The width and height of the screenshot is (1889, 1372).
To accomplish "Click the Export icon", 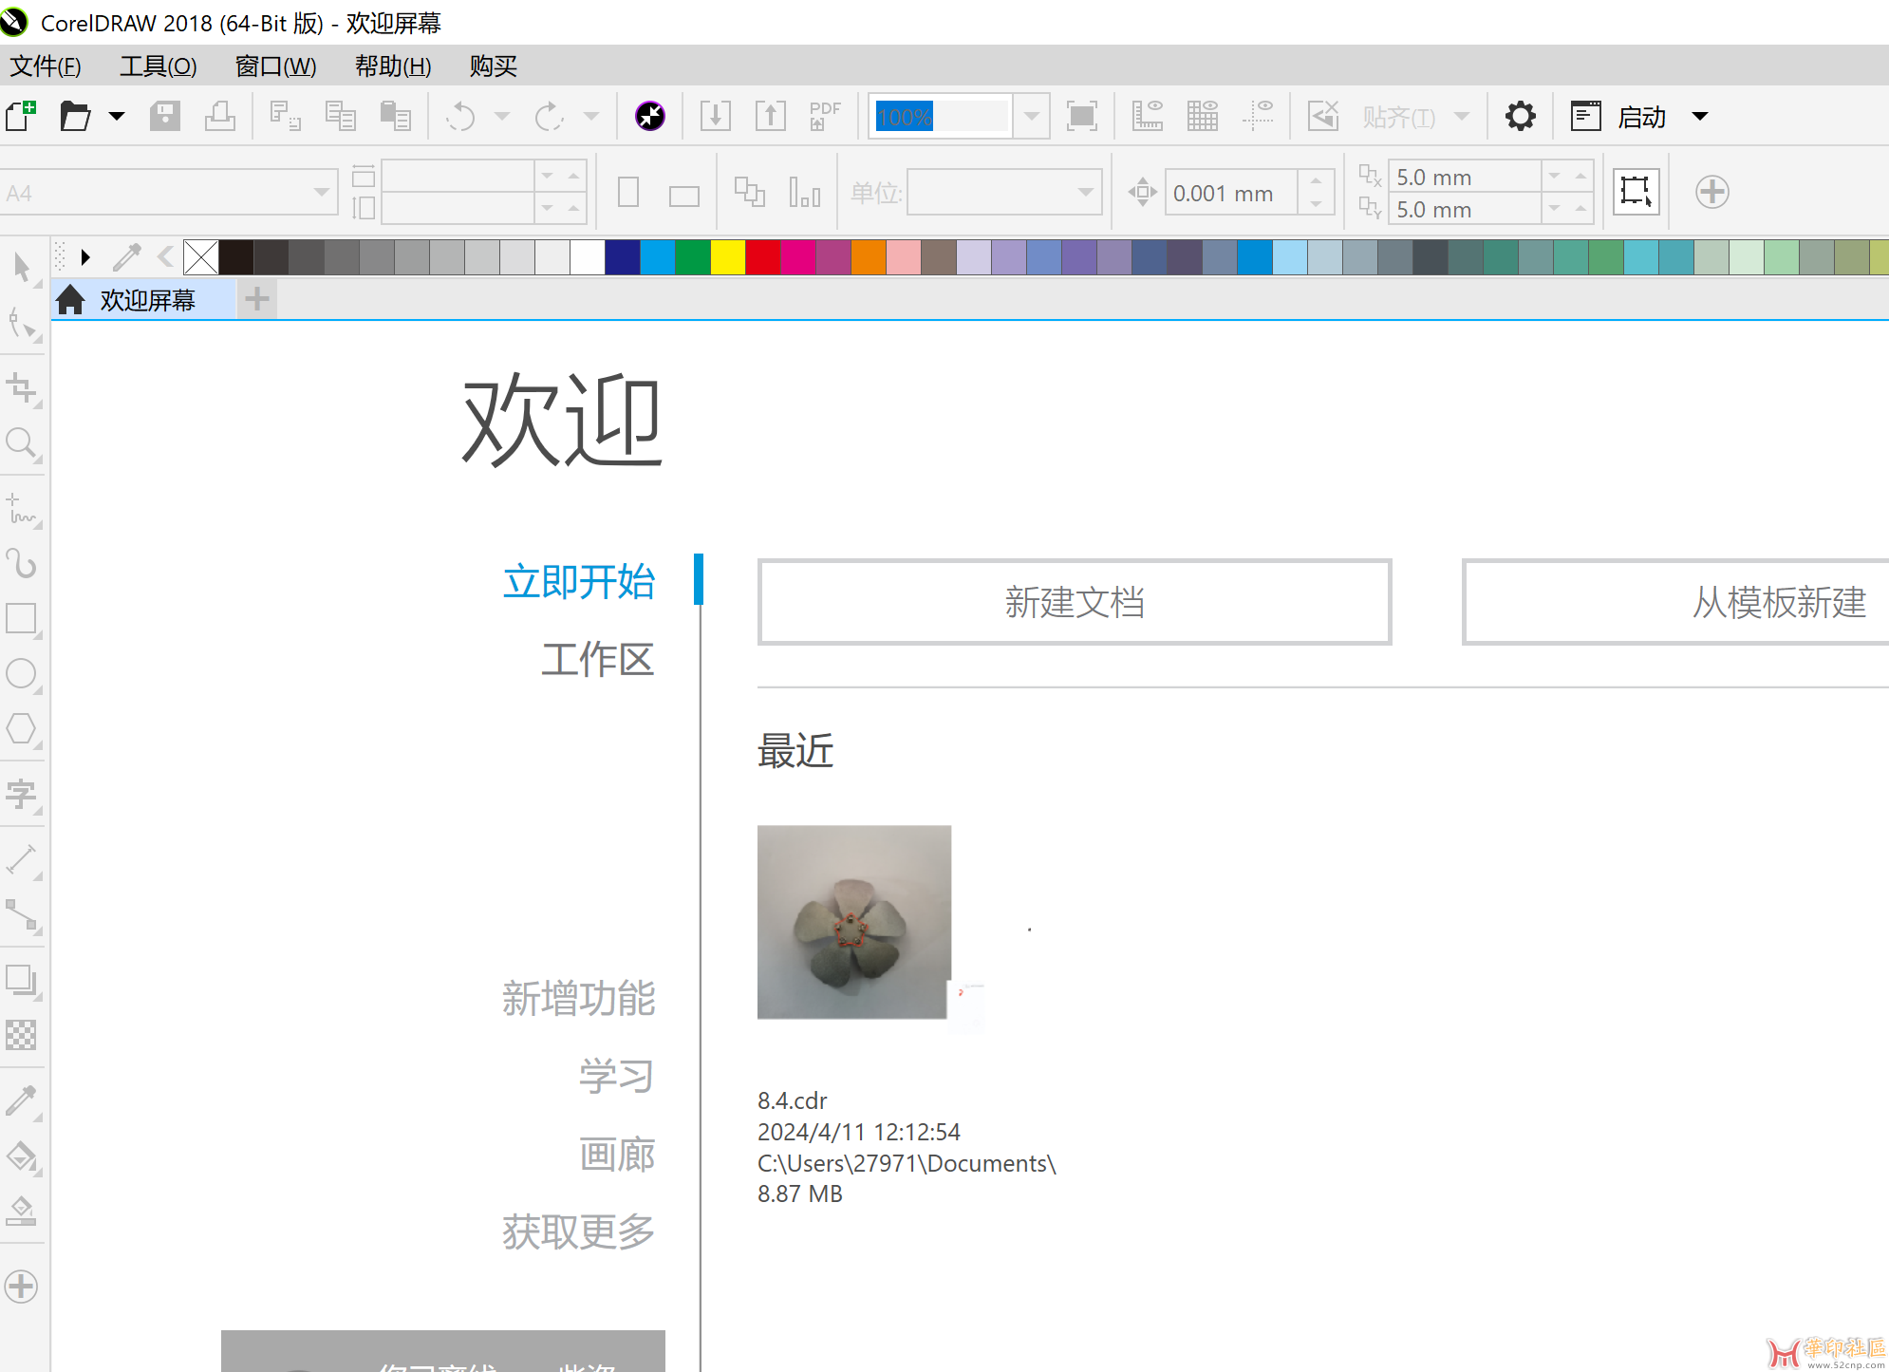I will click(x=771, y=116).
